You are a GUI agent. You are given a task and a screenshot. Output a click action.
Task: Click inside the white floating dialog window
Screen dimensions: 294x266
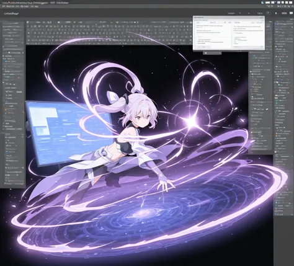click(x=229, y=33)
